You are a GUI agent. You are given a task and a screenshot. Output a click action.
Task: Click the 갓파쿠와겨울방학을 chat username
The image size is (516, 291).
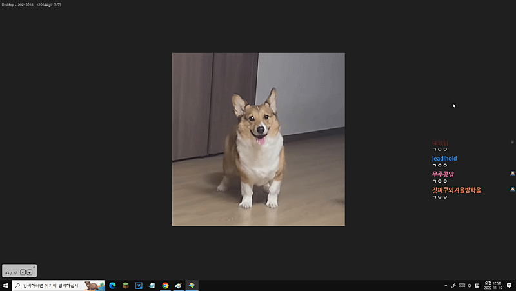tap(457, 190)
